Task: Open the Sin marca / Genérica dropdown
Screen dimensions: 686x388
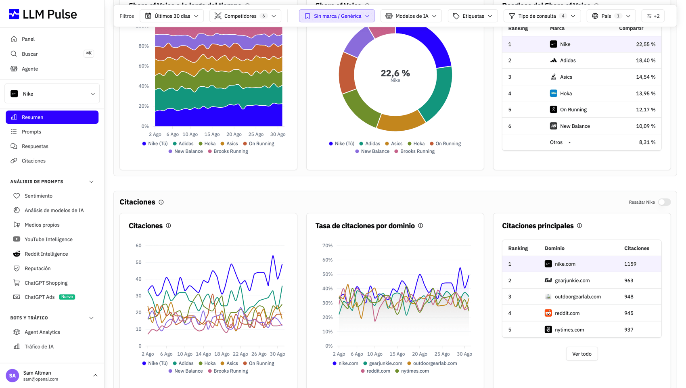Action: [337, 16]
